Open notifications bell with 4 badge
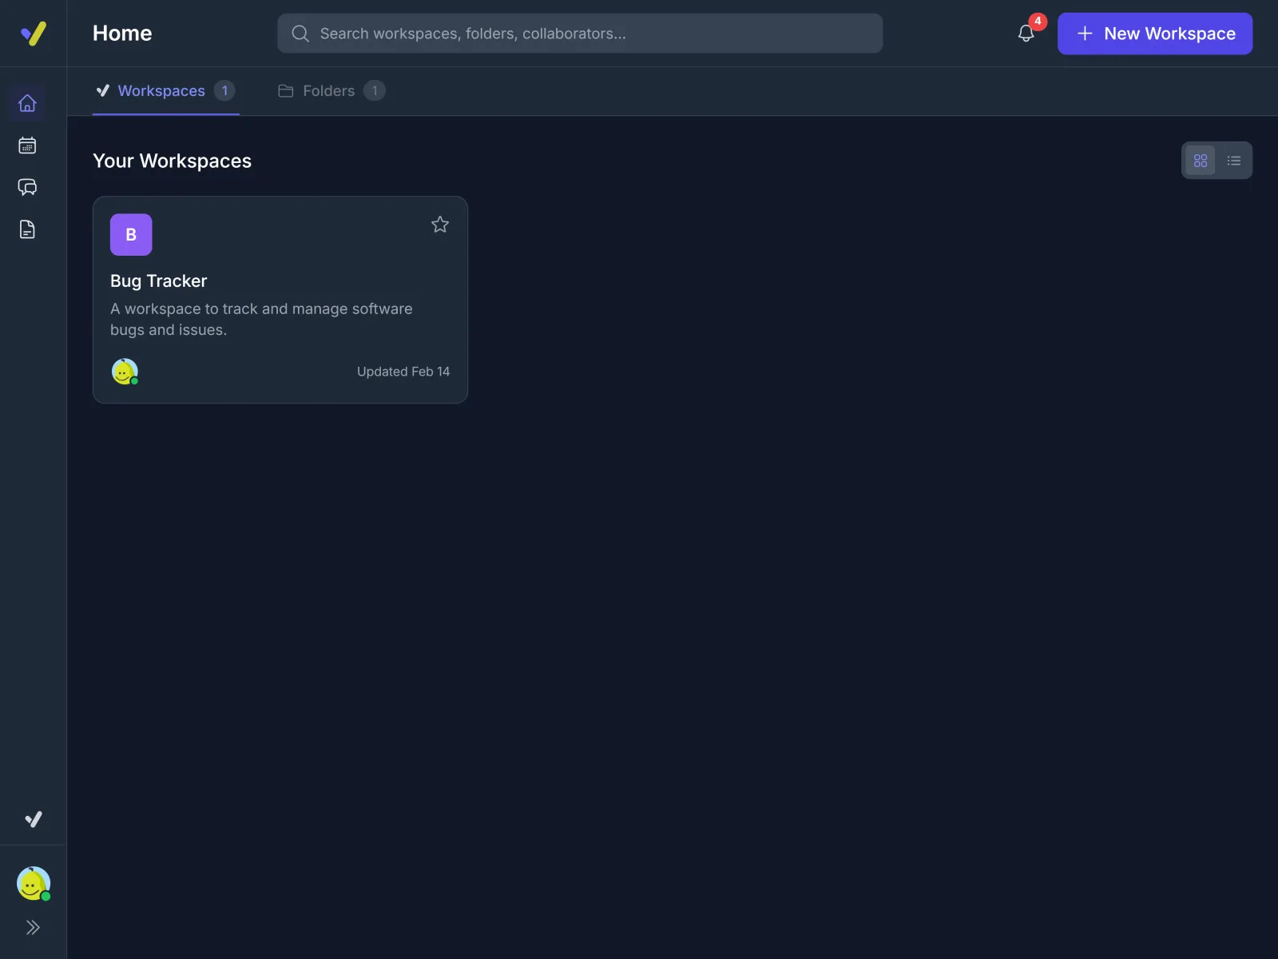This screenshot has width=1278, height=959. [x=1026, y=34]
